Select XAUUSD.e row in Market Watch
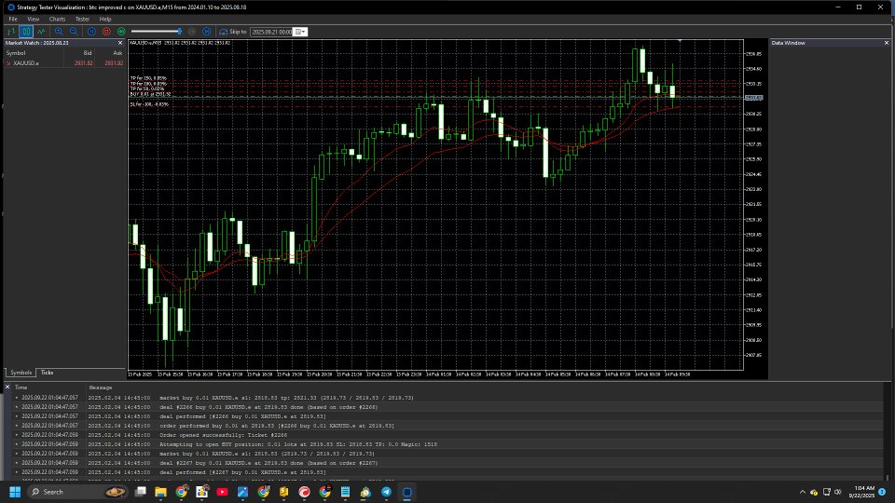The image size is (895, 503). (64, 63)
